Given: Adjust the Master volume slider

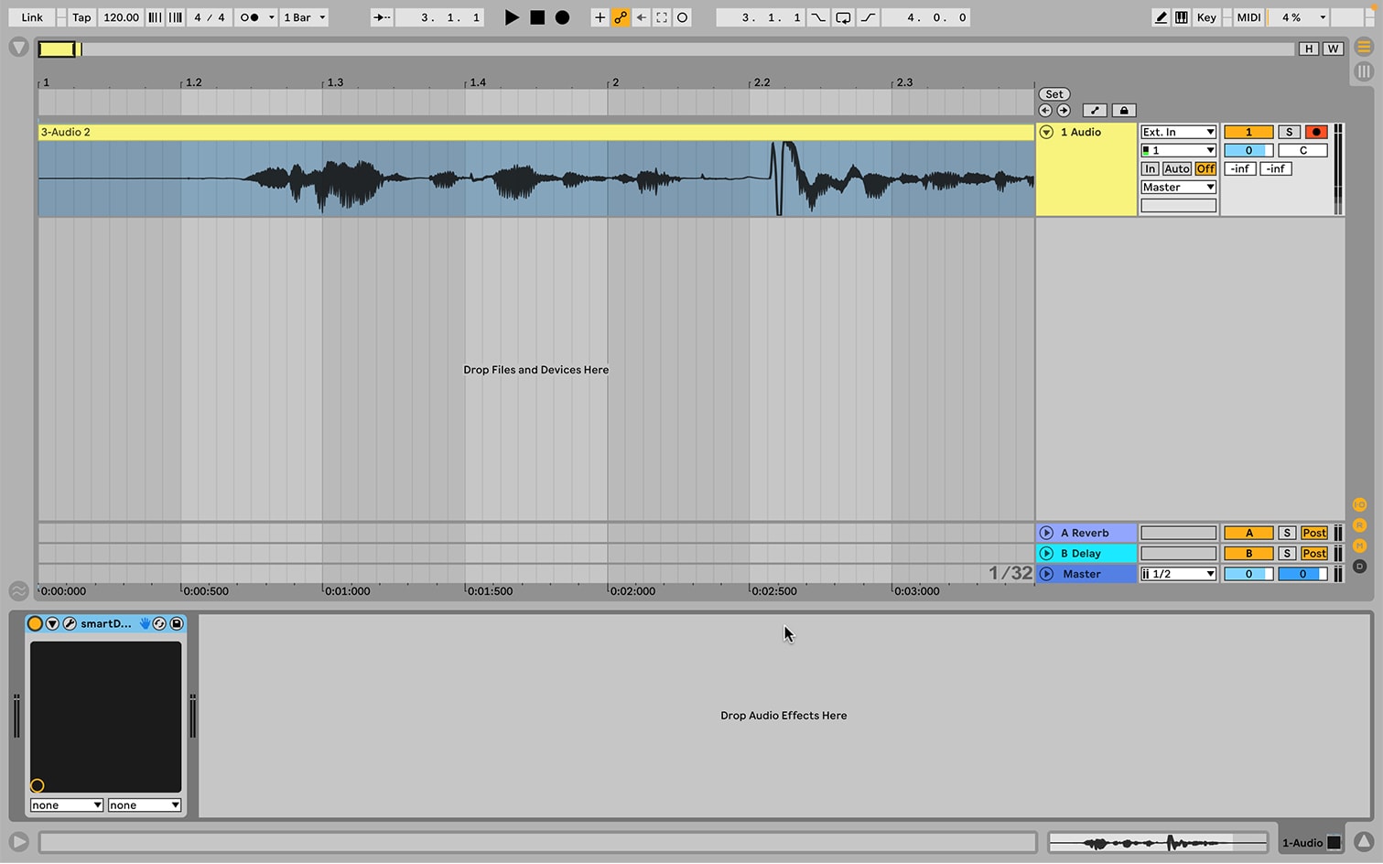Looking at the screenshot, I should 1248,574.
